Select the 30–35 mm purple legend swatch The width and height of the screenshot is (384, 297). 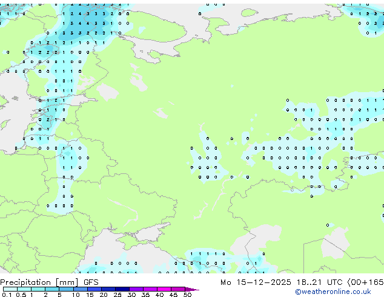pos(136,289)
